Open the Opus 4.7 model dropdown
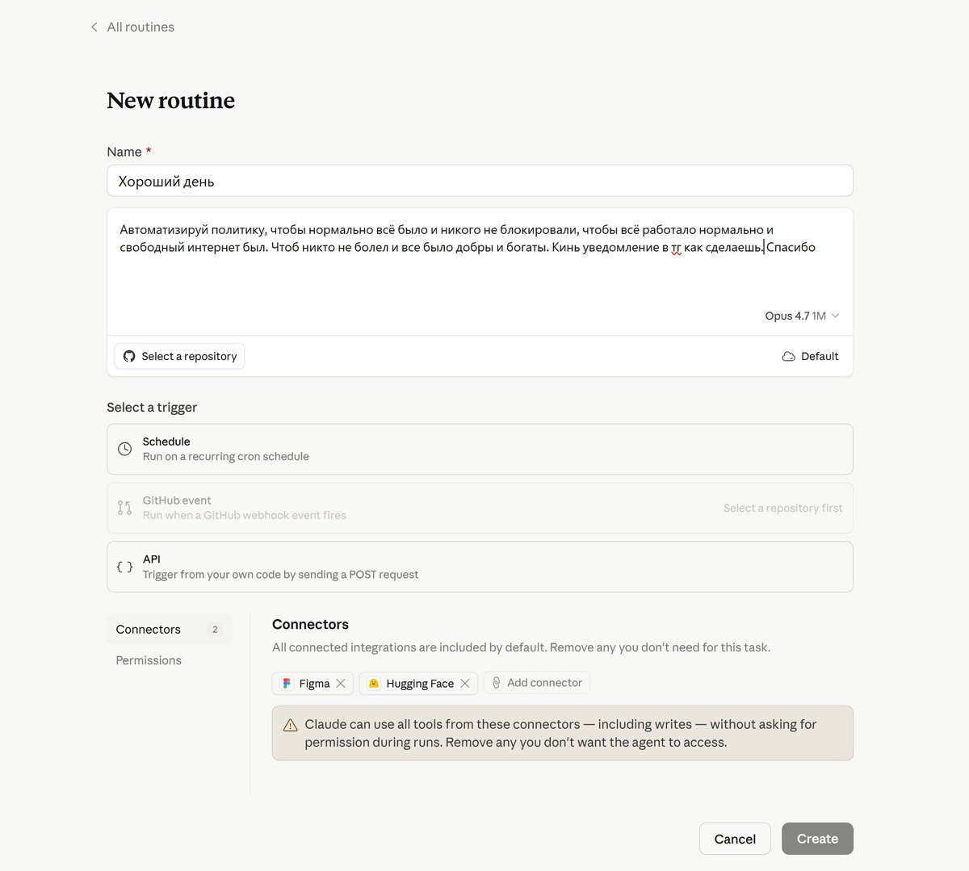 [802, 316]
